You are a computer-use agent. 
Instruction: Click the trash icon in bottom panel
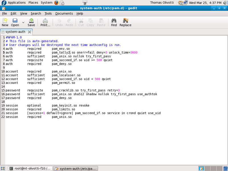pos(225,168)
